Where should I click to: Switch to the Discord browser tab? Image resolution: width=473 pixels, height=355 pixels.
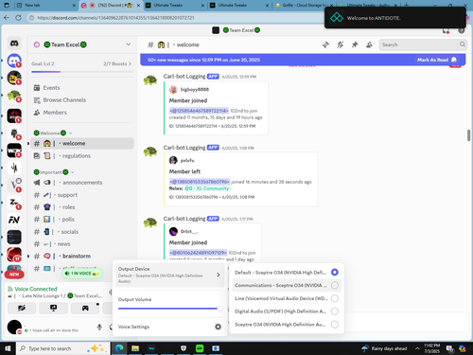[111, 6]
